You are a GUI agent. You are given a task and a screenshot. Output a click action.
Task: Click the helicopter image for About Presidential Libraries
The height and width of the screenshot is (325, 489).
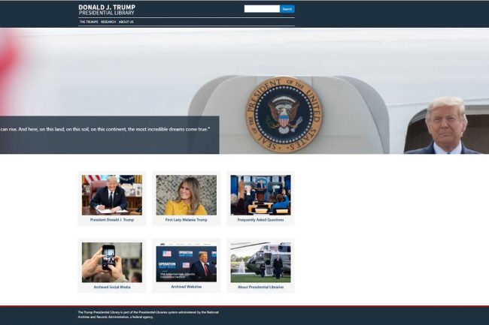[260, 262]
